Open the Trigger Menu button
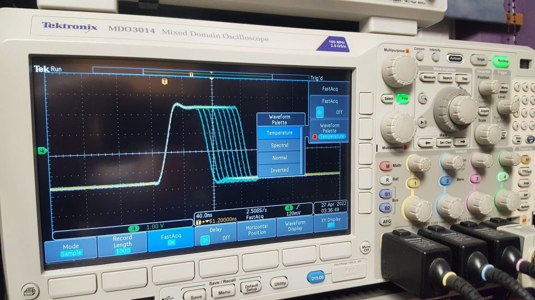The width and height of the screenshot is (535, 300). click(504, 88)
